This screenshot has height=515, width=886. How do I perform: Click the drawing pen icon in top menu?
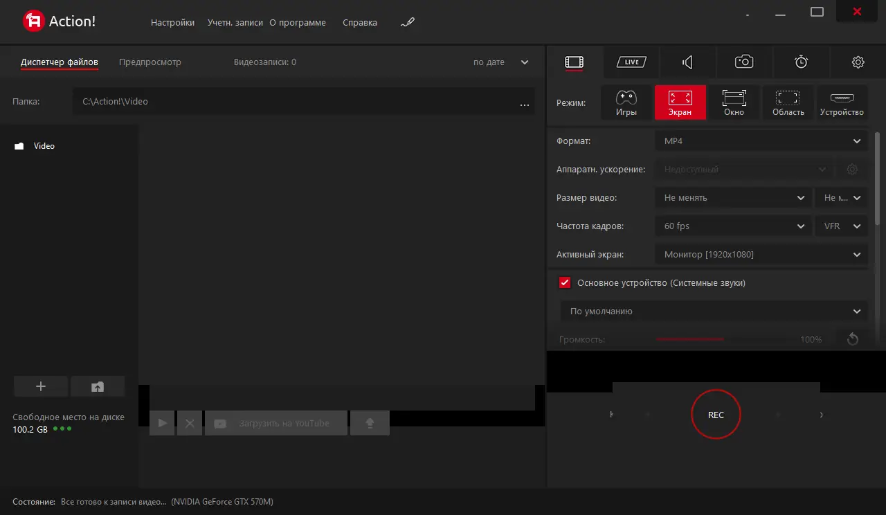point(408,22)
